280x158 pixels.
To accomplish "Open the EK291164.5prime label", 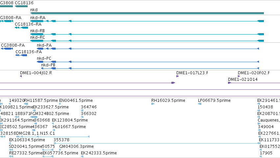I will tap(17, 120).
